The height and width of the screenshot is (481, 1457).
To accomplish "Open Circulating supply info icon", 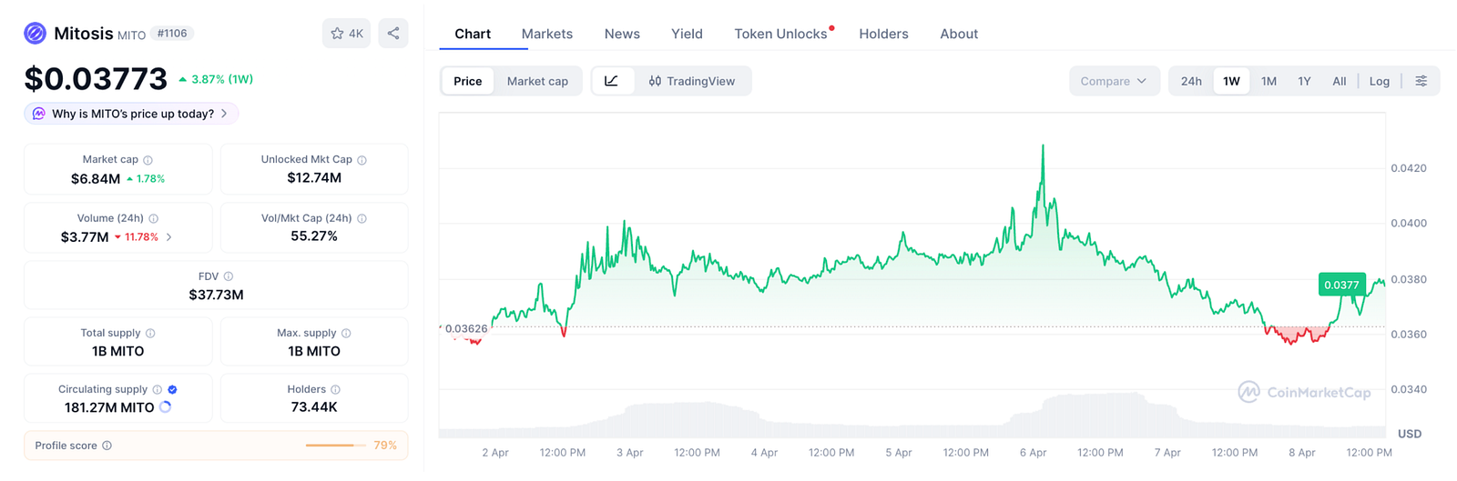I will coord(158,389).
